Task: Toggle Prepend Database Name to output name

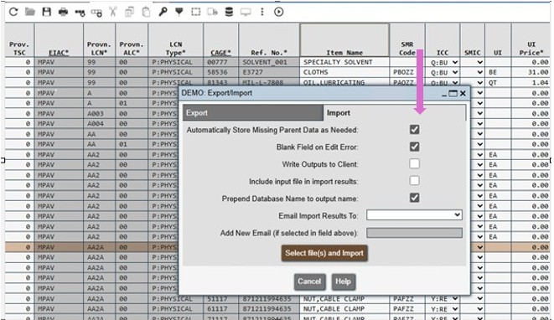Action: pos(414,198)
